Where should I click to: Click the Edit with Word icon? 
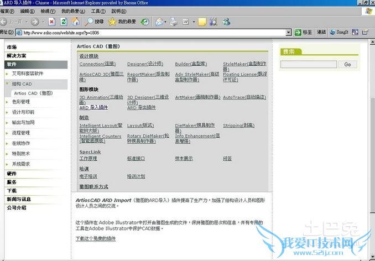(x=186, y=22)
